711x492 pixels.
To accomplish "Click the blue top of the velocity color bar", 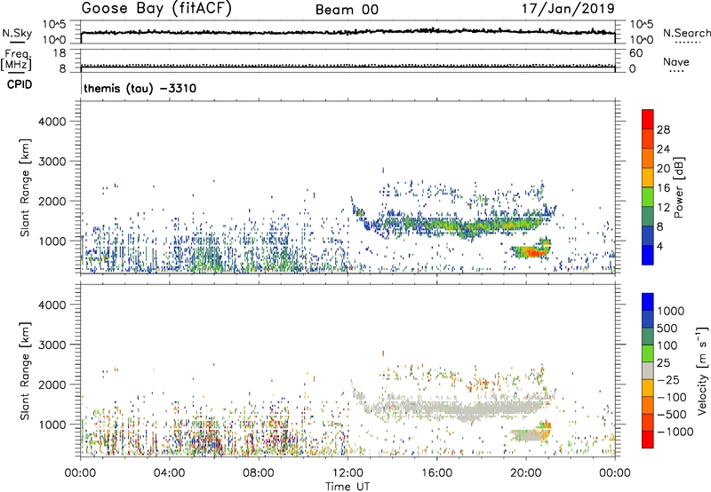I will [x=648, y=301].
